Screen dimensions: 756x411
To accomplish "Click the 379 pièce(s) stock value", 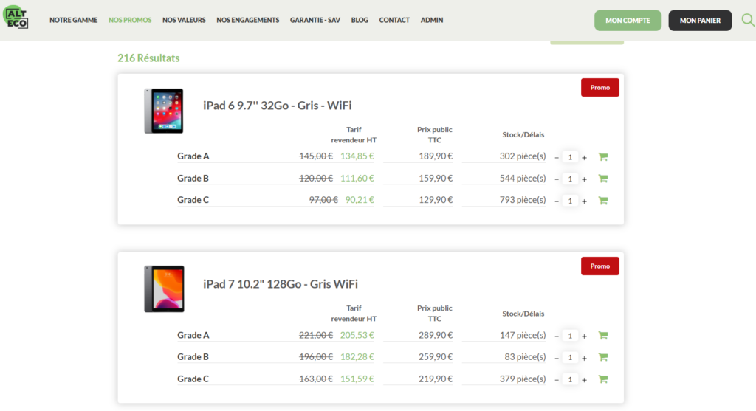I will (x=523, y=379).
